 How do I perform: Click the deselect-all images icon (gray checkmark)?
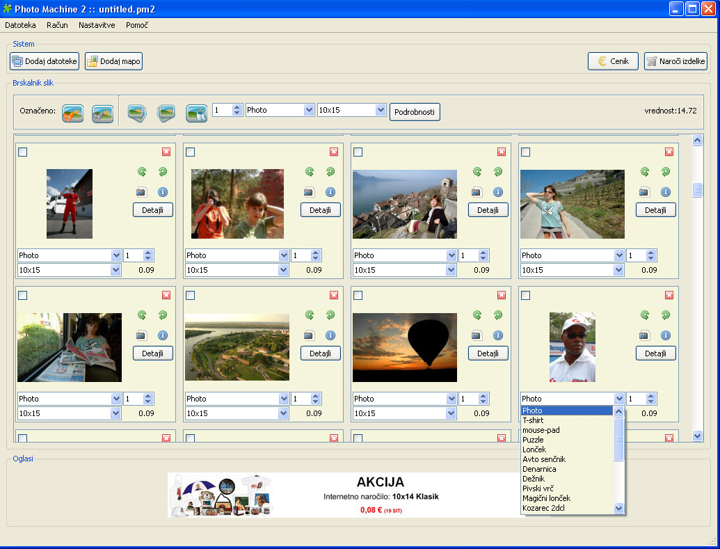coord(102,113)
